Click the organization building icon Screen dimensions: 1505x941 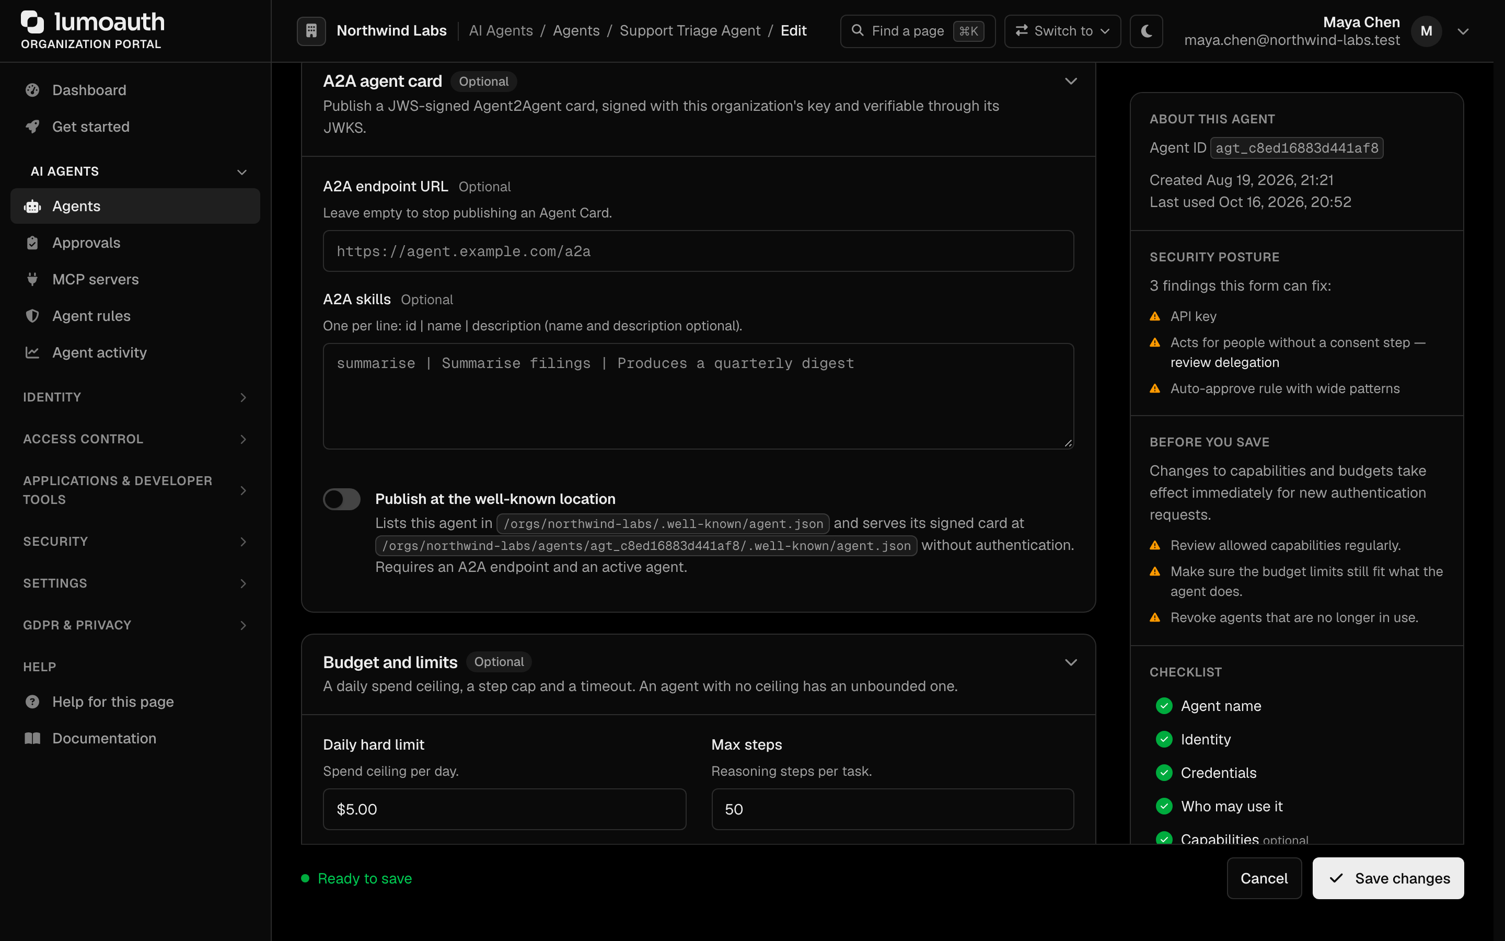pos(311,30)
